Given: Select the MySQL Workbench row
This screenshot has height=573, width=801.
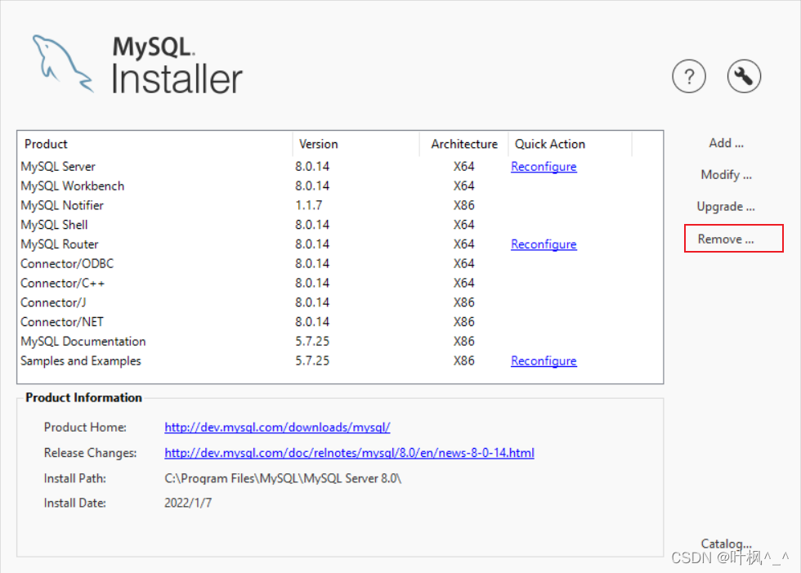Looking at the screenshot, I should click(x=340, y=186).
